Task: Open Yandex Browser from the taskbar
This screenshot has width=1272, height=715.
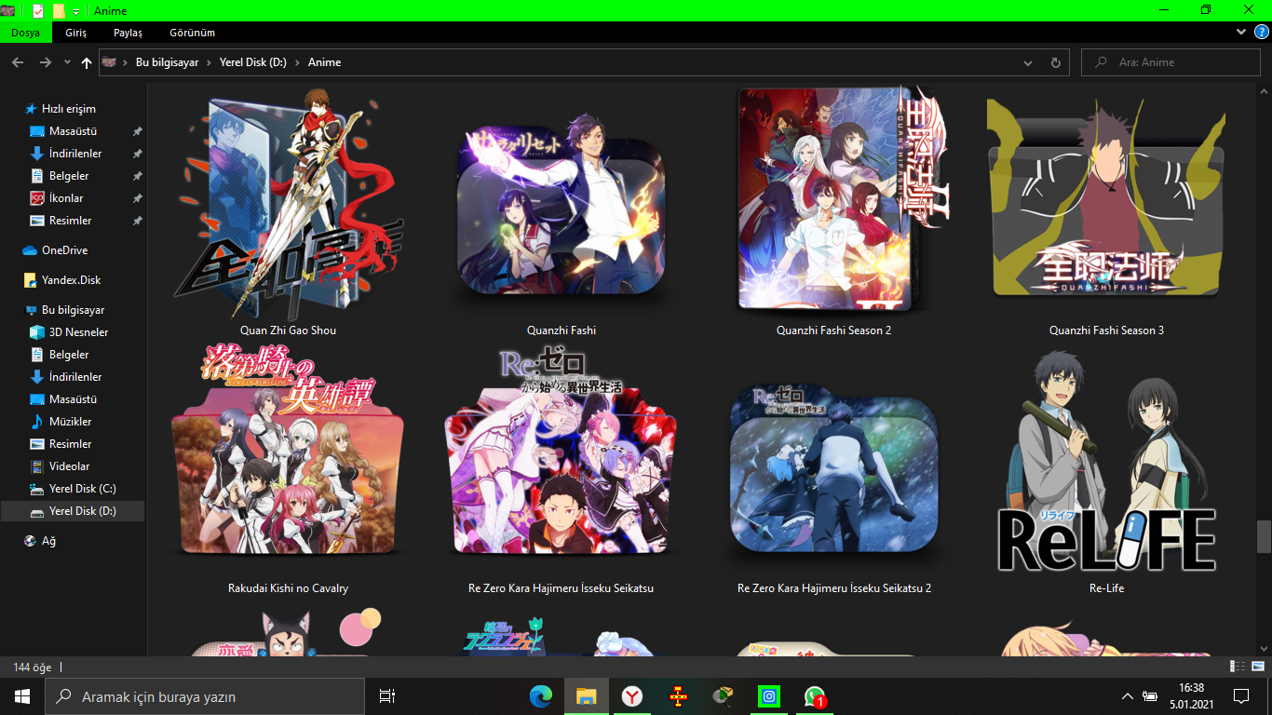Action: click(x=631, y=696)
